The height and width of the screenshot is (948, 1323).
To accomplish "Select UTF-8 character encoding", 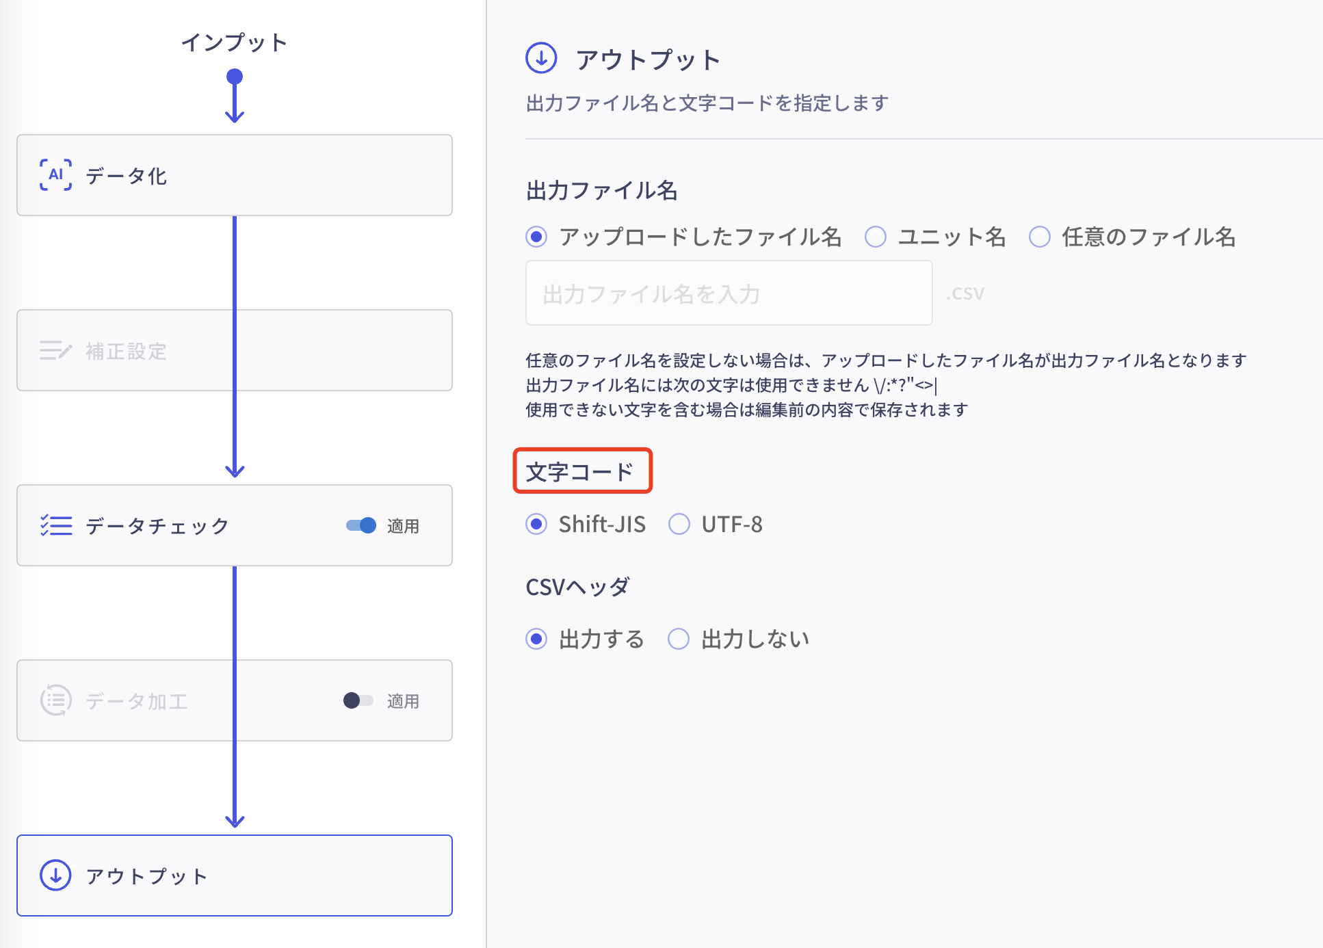I will tap(679, 524).
